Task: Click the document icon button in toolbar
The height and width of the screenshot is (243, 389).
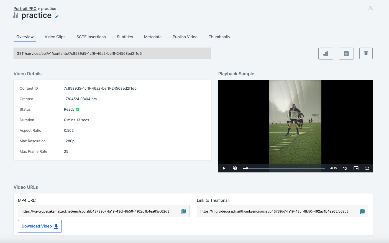Action: click(x=346, y=53)
